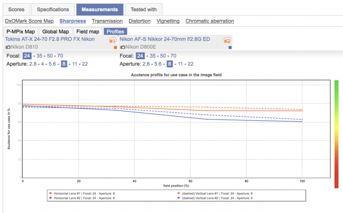Image resolution: width=343 pixels, height=213 pixels.
Task: Show the Vignetting measurements
Action: (168, 21)
